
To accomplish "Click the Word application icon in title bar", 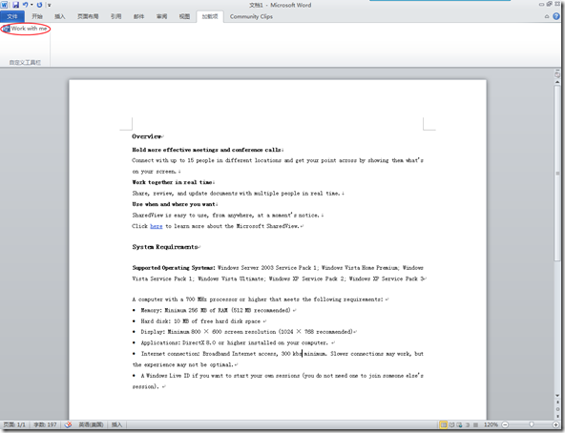I will point(5,5).
